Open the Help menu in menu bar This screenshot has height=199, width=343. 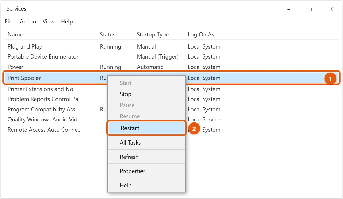pyautogui.click(x=67, y=22)
